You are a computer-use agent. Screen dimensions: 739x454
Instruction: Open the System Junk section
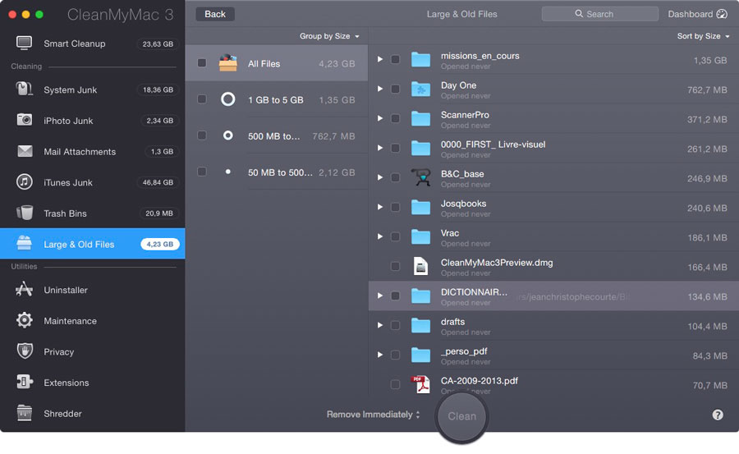click(92, 89)
